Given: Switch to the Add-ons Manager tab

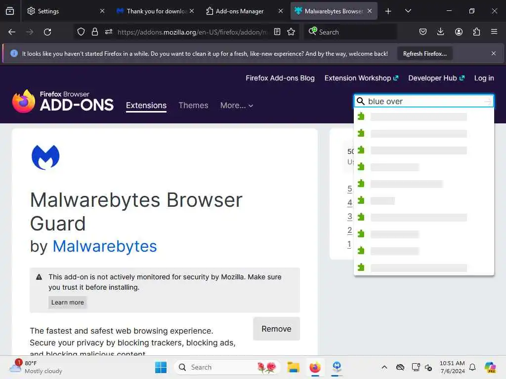Looking at the screenshot, I should tap(244, 11).
